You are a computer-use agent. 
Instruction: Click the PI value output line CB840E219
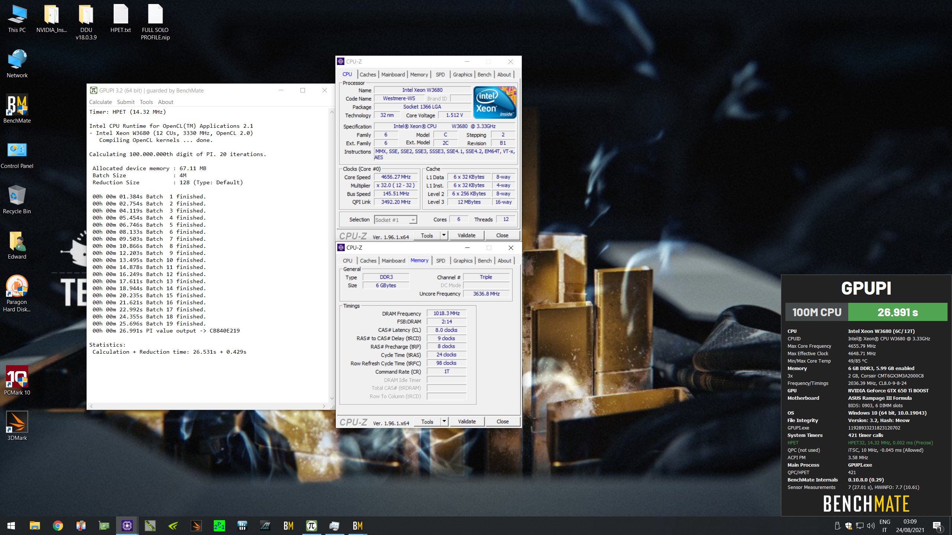point(166,331)
